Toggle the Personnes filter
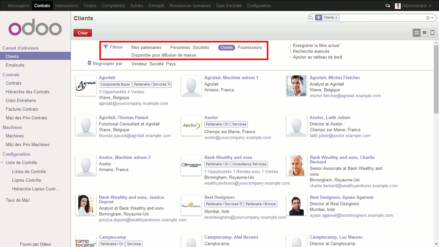The height and width of the screenshot is (247, 439). click(x=180, y=47)
